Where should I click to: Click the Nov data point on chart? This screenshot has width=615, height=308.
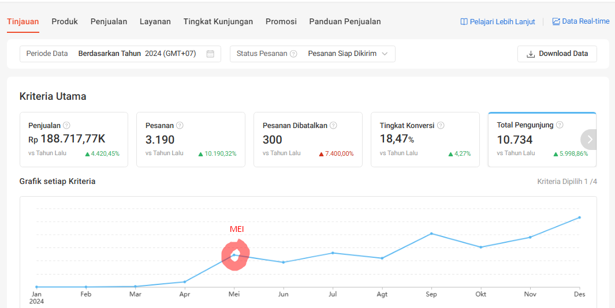tap(530, 237)
